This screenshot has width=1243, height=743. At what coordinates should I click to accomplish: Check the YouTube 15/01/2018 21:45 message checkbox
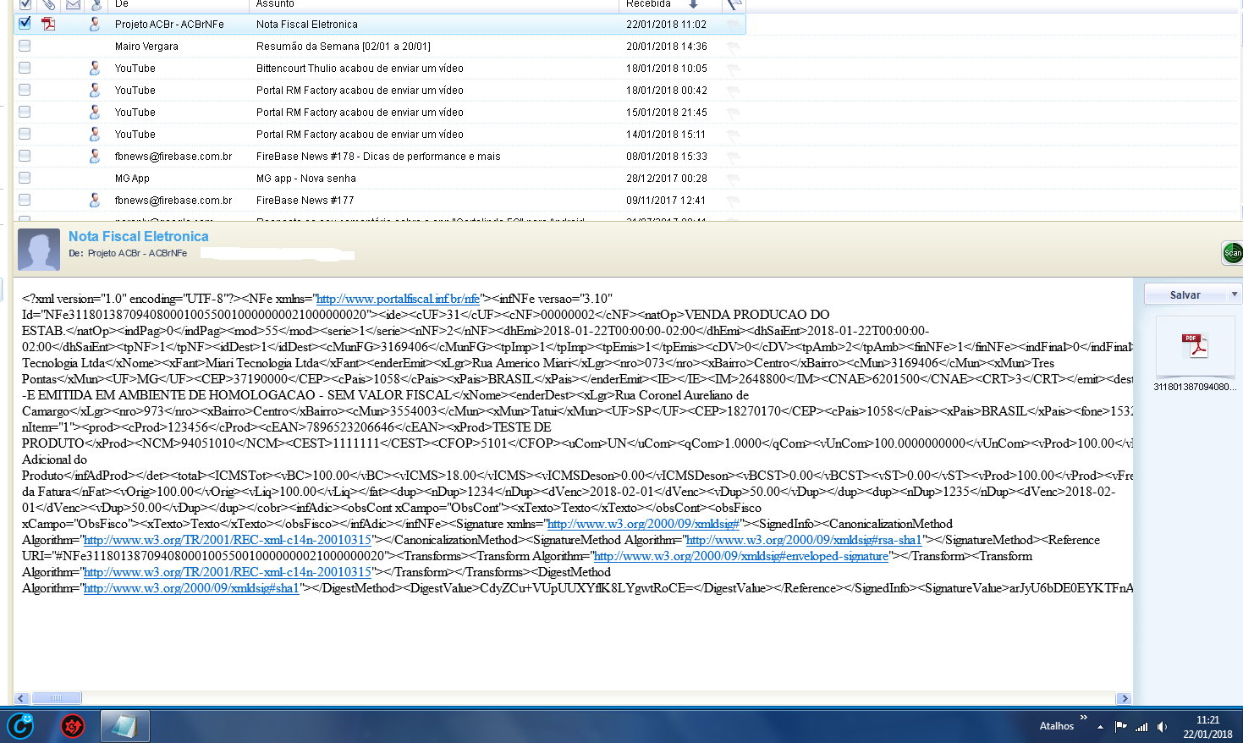pos(25,112)
